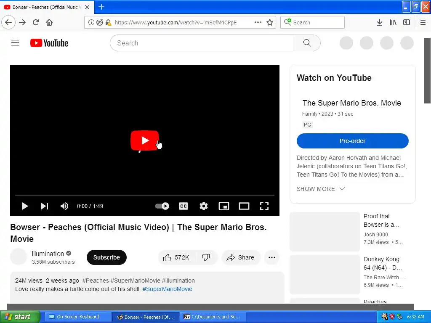Image resolution: width=431 pixels, height=323 pixels.
Task: Enable miniplayer mode
Action: [224, 206]
